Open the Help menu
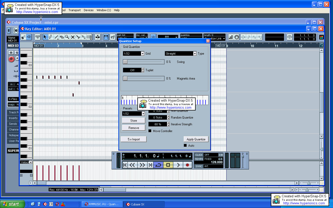 coord(117,10)
